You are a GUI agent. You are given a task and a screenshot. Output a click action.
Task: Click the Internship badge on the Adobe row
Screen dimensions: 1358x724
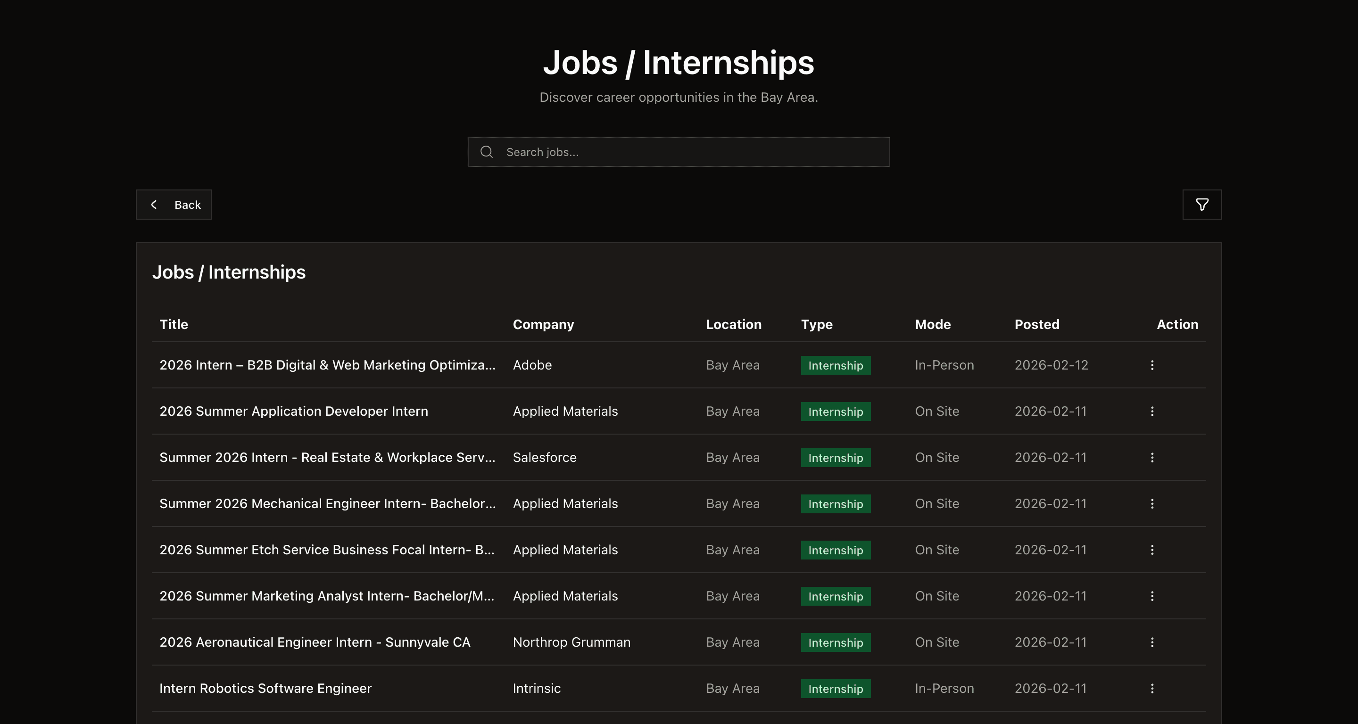(835, 365)
